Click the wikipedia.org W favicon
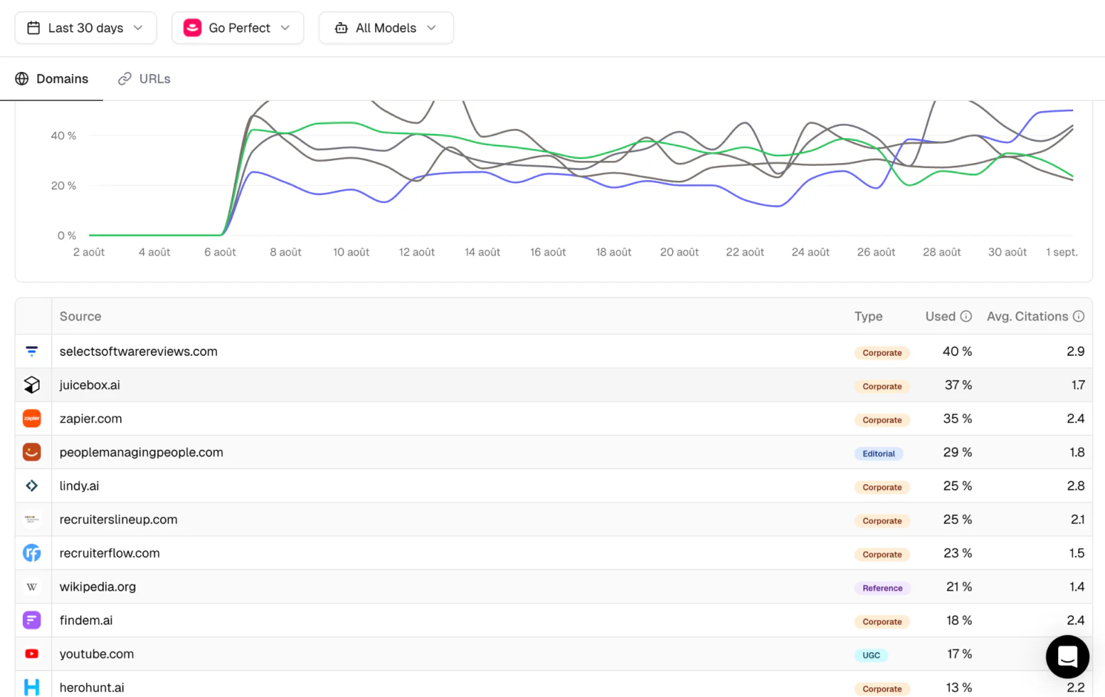 tap(32, 586)
